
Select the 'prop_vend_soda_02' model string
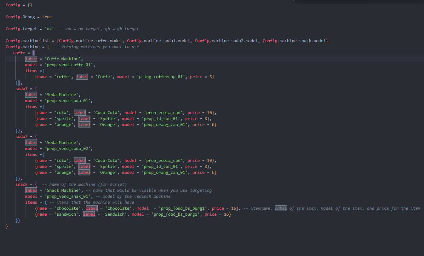(69, 148)
